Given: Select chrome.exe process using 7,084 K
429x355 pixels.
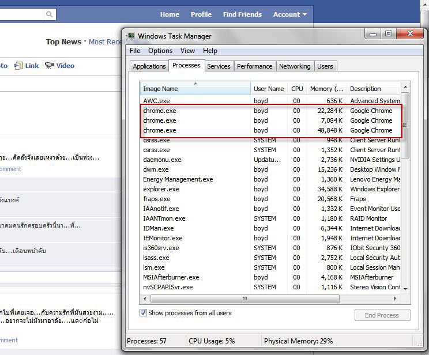Looking at the screenshot, I should 271,120.
